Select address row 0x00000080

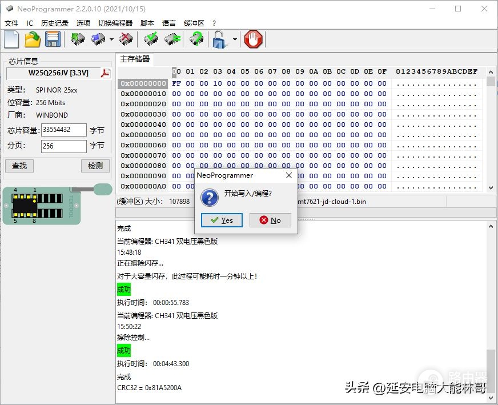(143, 166)
